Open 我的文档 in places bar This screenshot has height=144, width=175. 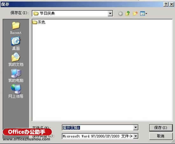16,60
